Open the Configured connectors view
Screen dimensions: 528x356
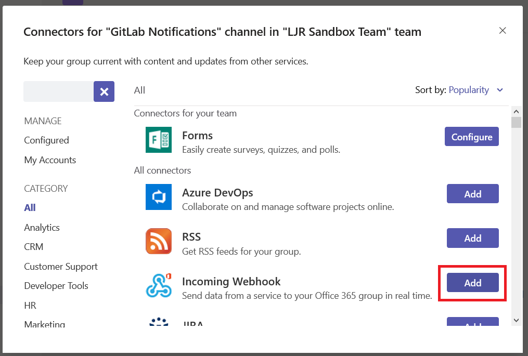46,140
